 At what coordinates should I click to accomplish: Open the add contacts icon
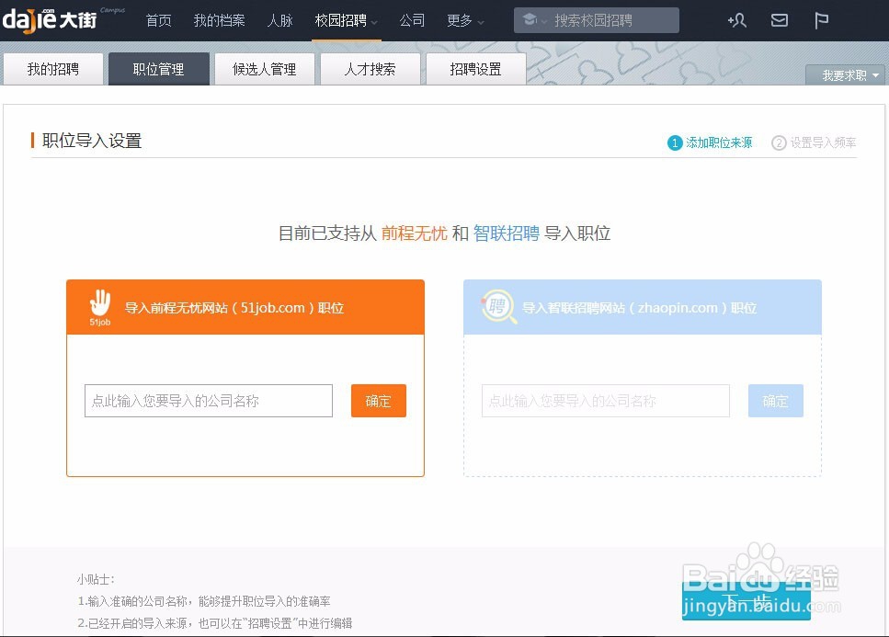tap(736, 20)
